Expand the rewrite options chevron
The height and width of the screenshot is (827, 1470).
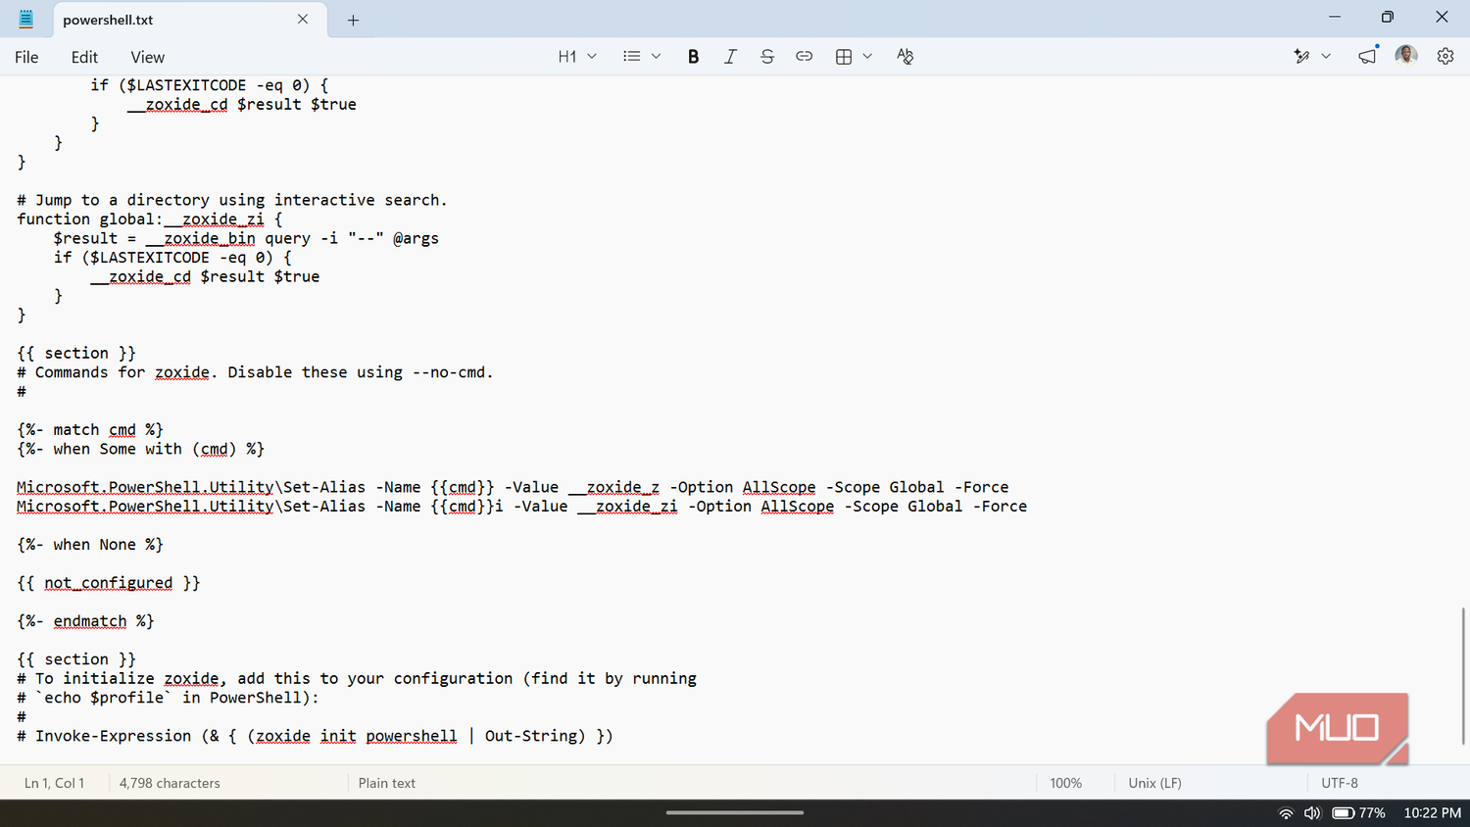coord(1326,57)
